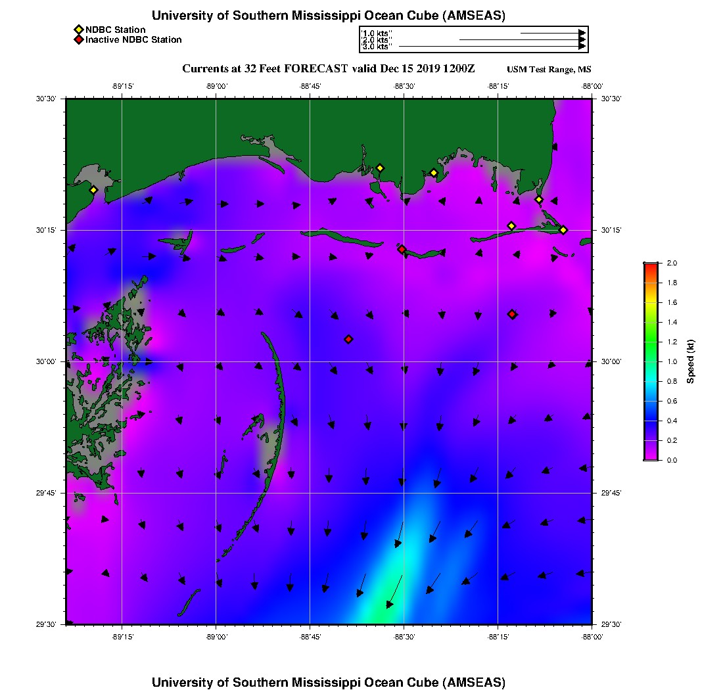723x690 pixels.
Task: Click the 1.0 kts reference arrow head
Action: click(x=582, y=32)
